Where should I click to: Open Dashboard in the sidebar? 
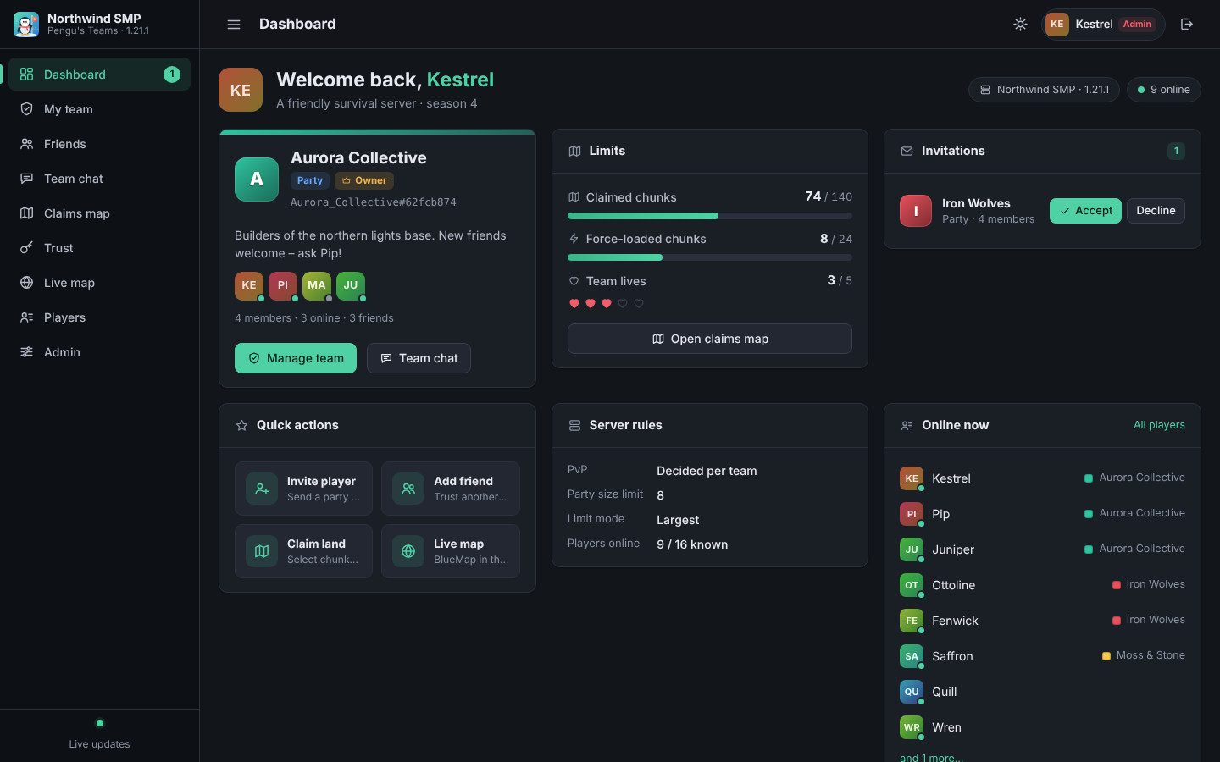pyautogui.click(x=99, y=75)
